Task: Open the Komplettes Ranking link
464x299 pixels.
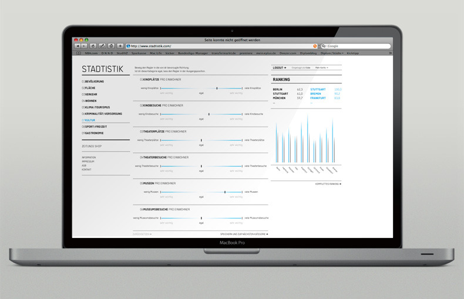Action: click(x=328, y=184)
